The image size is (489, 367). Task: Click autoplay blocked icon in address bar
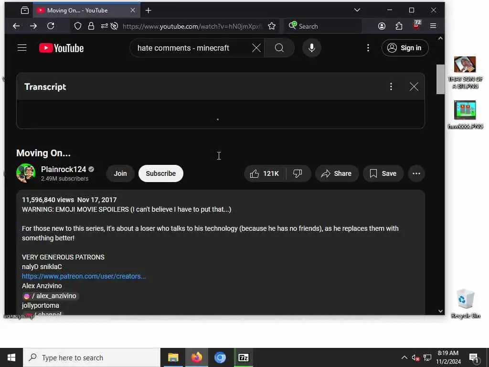pyautogui.click(x=115, y=26)
